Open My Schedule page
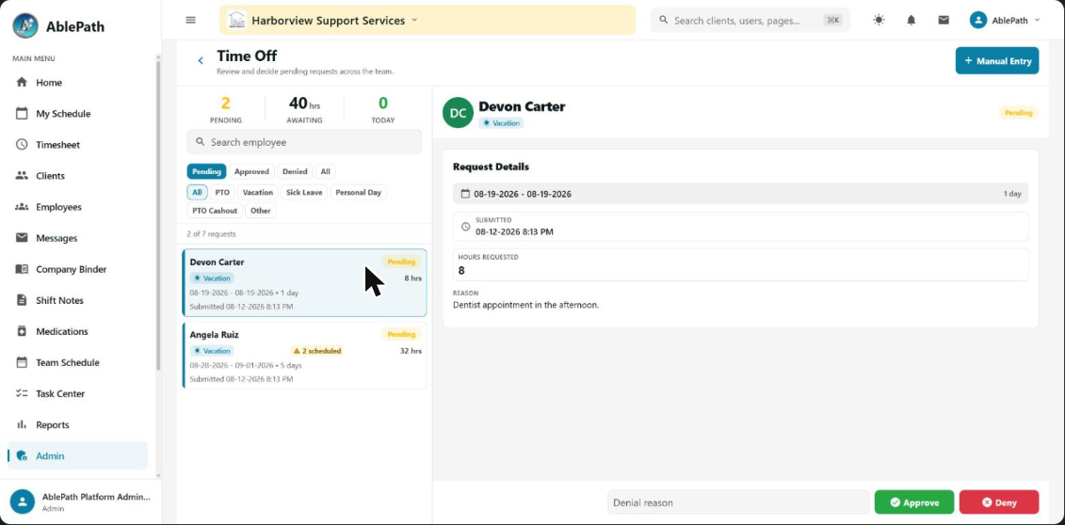1065x525 pixels. 77,113
